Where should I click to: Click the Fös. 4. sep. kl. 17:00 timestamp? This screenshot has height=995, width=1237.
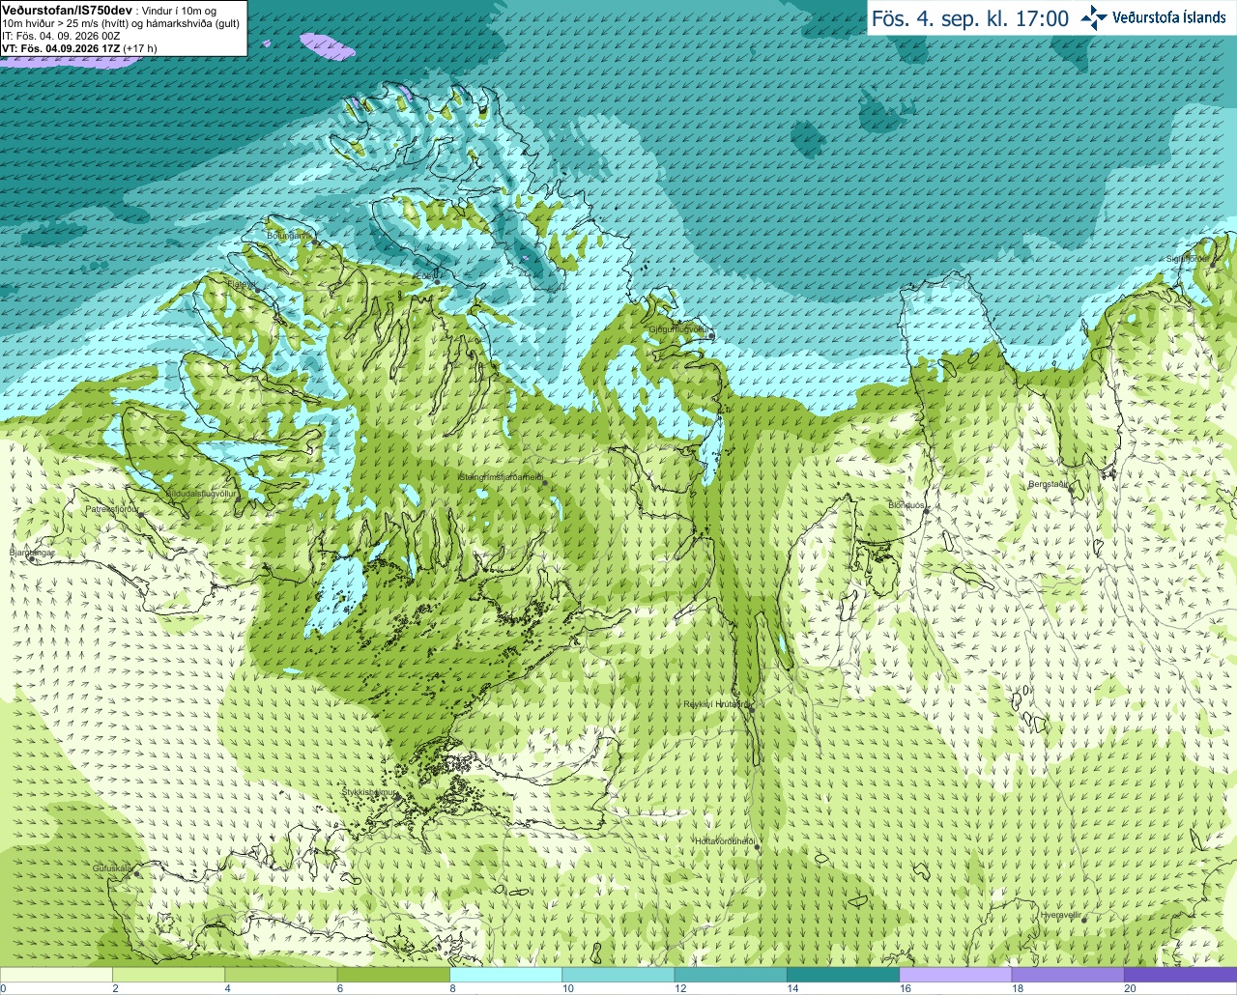(x=970, y=18)
